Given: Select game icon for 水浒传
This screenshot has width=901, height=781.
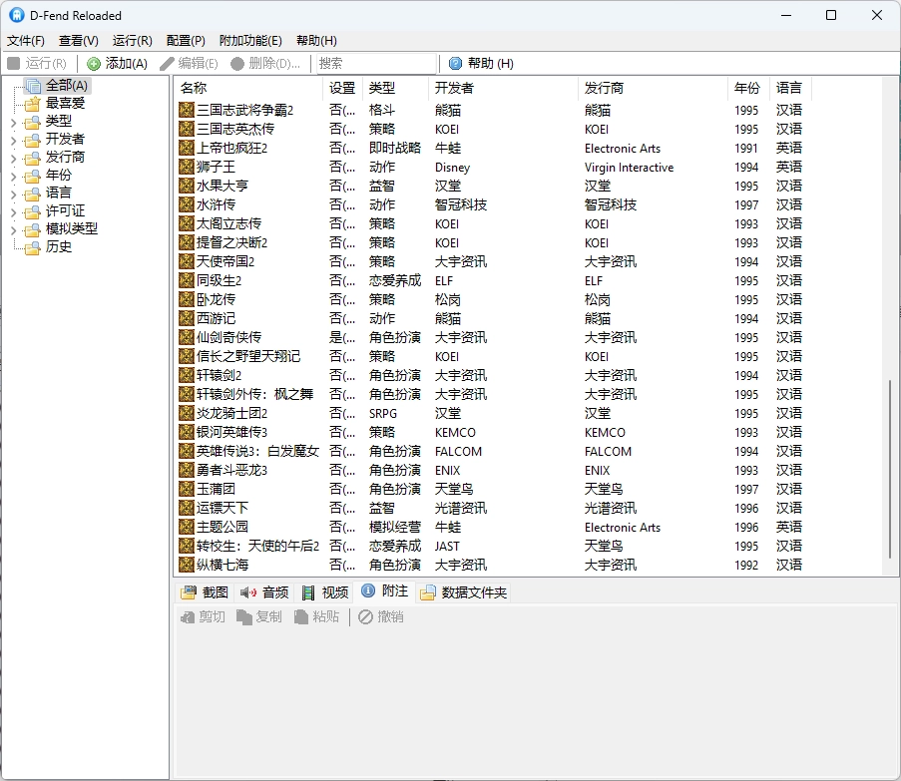Looking at the screenshot, I should coord(187,204).
